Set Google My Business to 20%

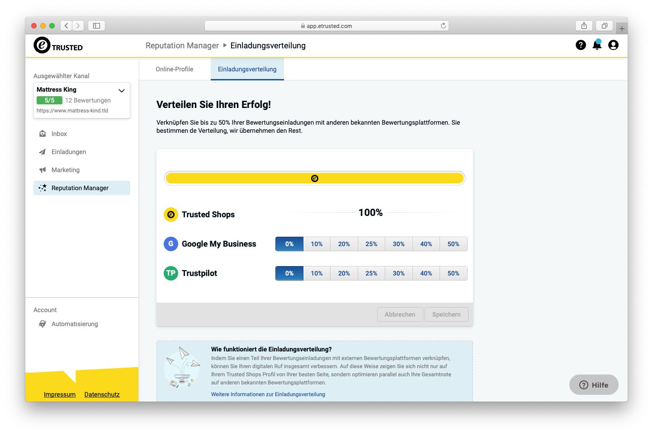pos(344,244)
